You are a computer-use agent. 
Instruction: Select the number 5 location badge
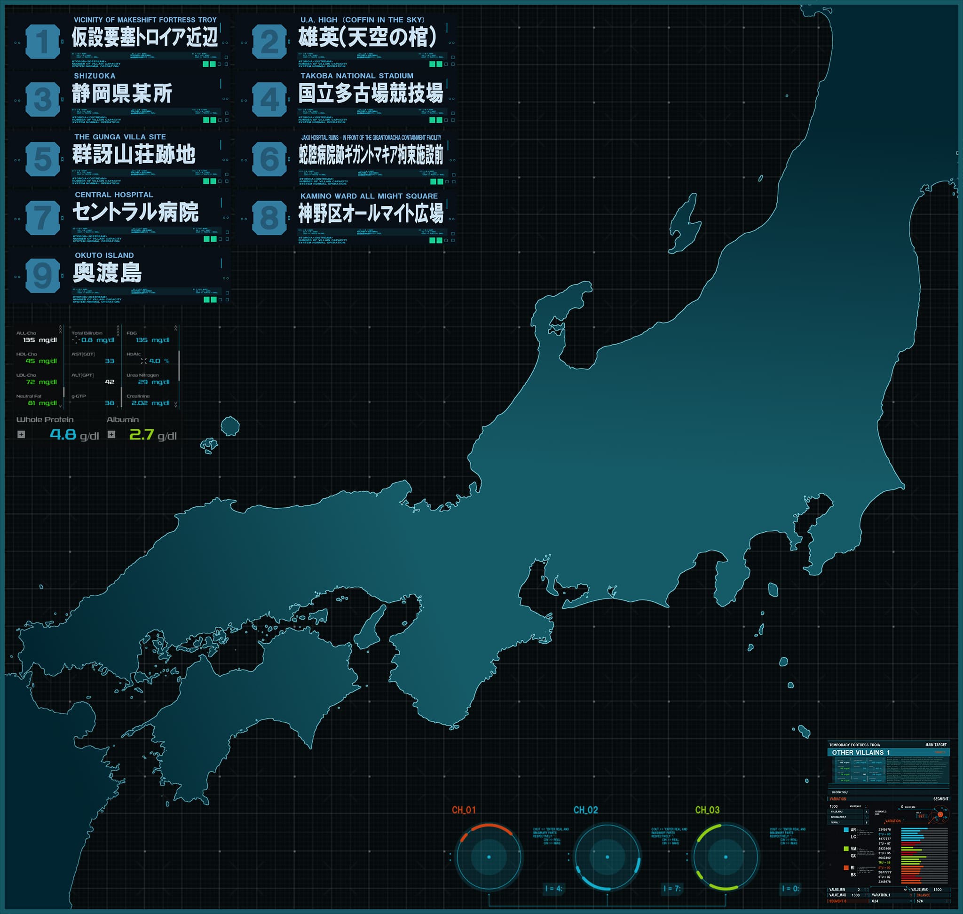point(43,159)
